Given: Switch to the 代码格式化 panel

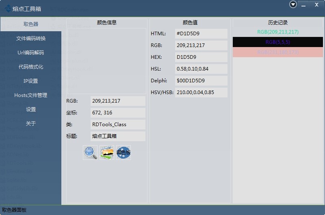Looking at the screenshot, I should tap(31, 67).
